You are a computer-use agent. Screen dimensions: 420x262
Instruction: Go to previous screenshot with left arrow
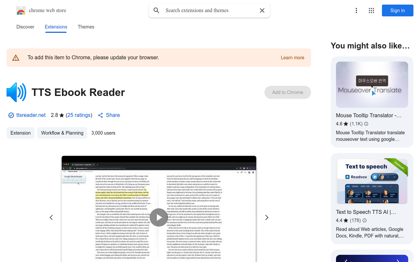point(51,217)
